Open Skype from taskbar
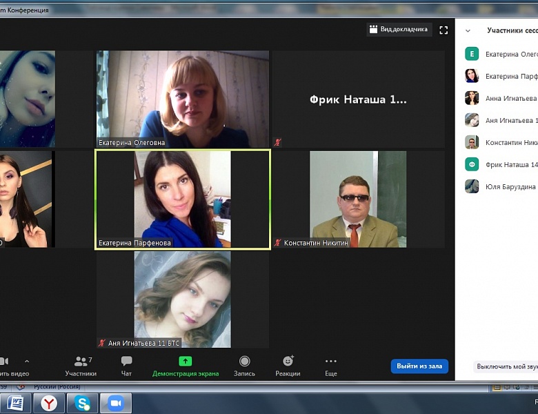This screenshot has height=414, width=538. 82,403
